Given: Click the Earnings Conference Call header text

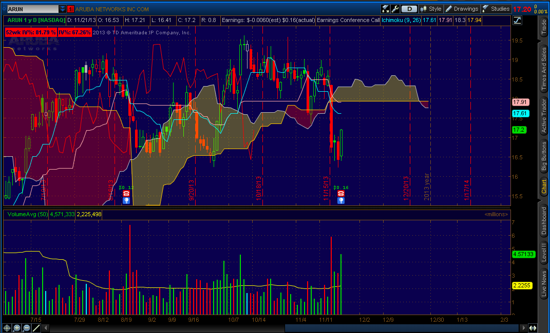Looking at the screenshot, I should tap(348, 20).
